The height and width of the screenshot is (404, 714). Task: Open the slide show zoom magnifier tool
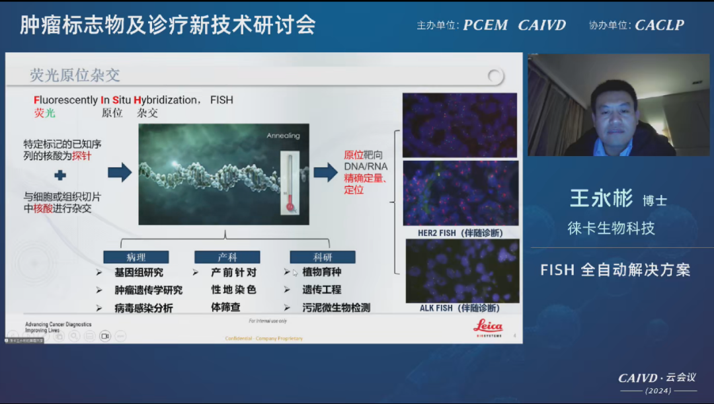[74, 336]
